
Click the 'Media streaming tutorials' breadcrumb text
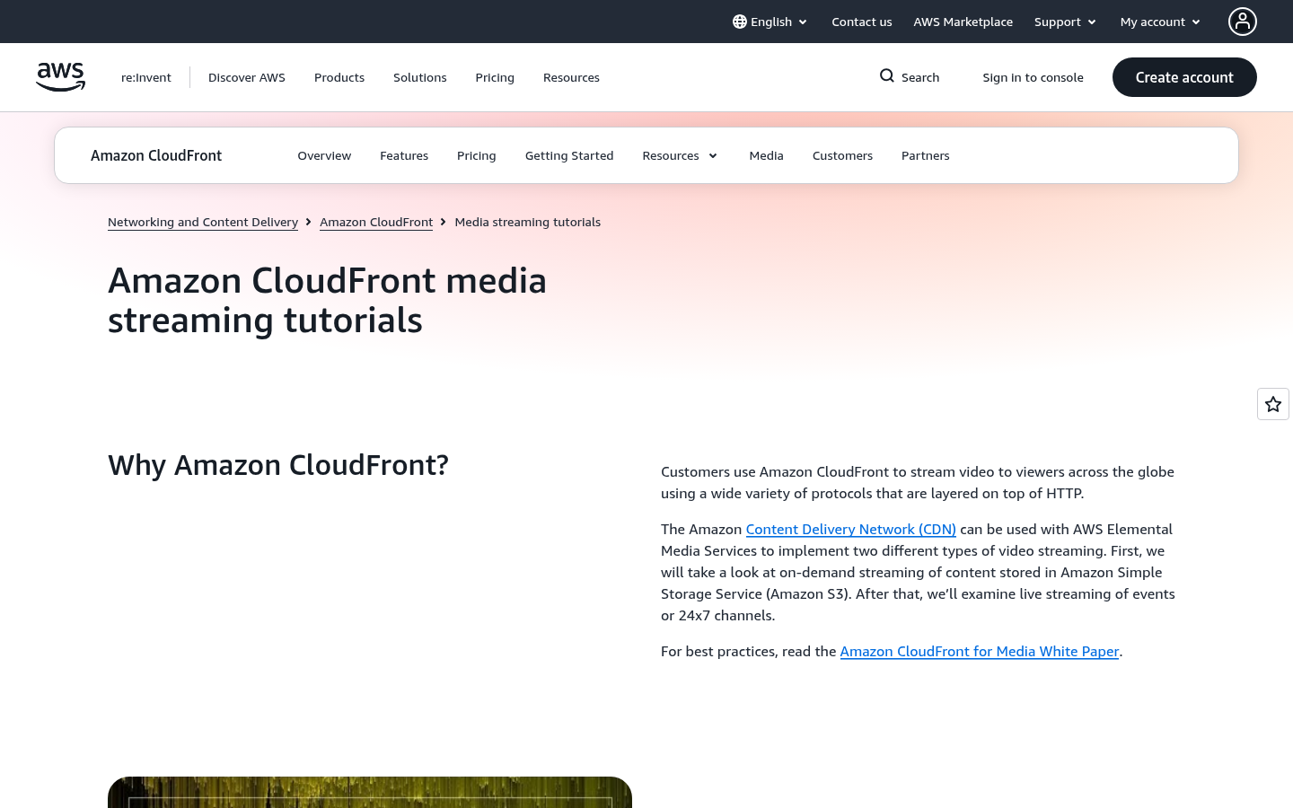tap(528, 222)
